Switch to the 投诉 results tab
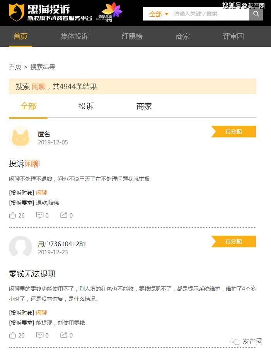The height and width of the screenshot is (353, 271). coord(86,106)
